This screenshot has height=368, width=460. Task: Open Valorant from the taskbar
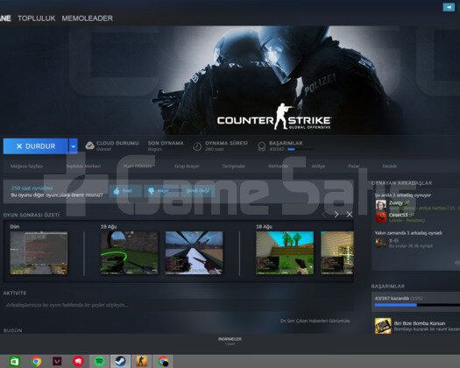57,361
